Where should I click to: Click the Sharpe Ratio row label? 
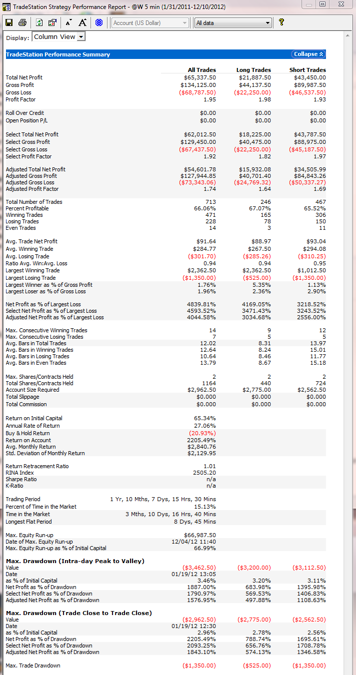point(21,479)
